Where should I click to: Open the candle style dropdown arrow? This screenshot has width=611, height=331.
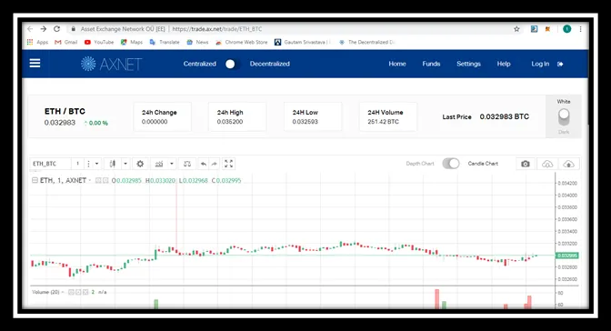click(125, 164)
